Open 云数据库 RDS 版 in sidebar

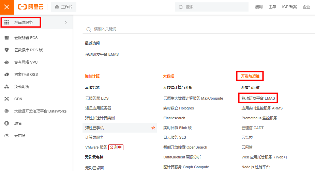(28, 50)
